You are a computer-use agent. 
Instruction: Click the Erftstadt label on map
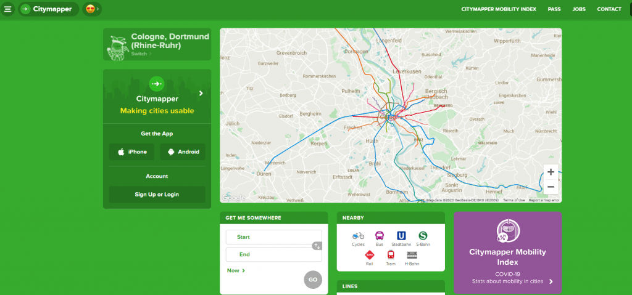tap(343, 177)
